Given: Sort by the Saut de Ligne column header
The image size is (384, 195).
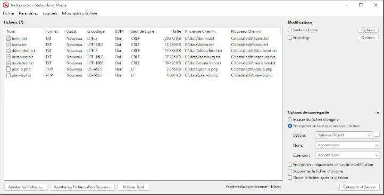Looking at the screenshot, I should 144,31.
